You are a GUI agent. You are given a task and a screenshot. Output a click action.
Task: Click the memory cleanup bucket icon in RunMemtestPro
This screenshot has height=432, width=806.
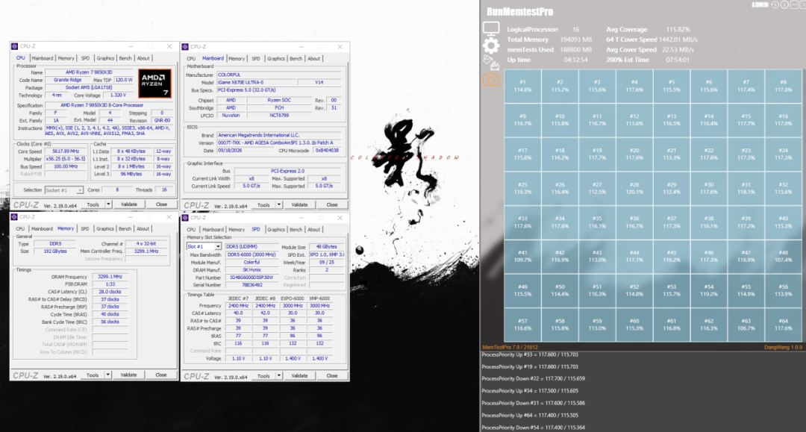(491, 63)
